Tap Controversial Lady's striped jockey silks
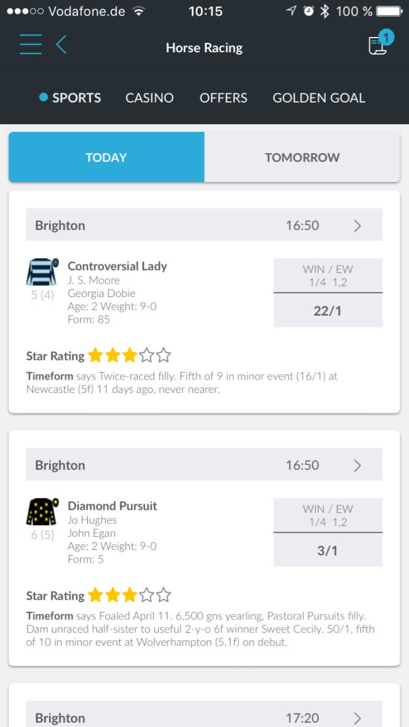This screenshot has height=727, width=409. [42, 272]
